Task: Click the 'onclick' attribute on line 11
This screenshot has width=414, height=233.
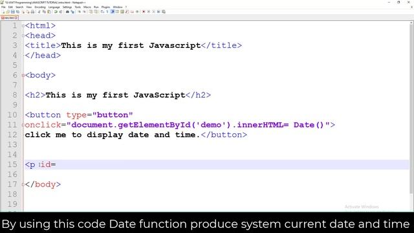Action: tap(43, 125)
